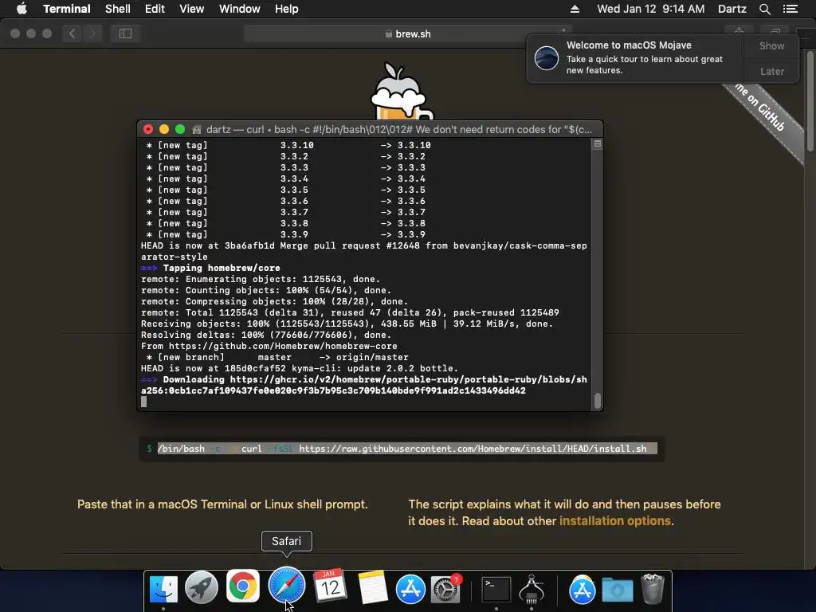This screenshot has height=612, width=816.
Task: Open Notification Center list icon
Action: (790, 9)
